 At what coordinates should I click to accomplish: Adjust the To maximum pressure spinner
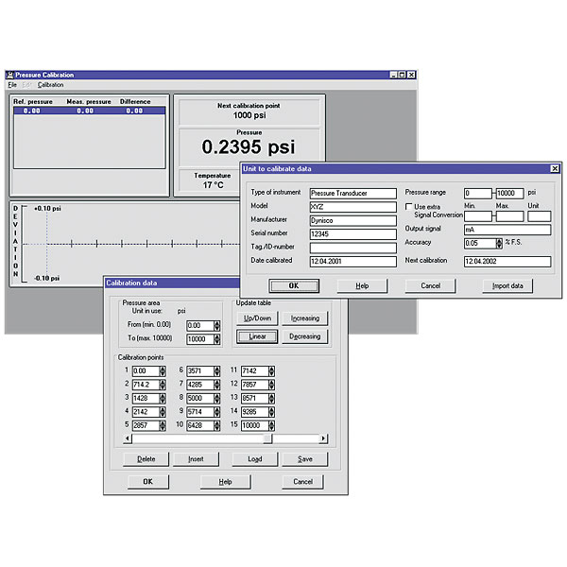point(216,339)
